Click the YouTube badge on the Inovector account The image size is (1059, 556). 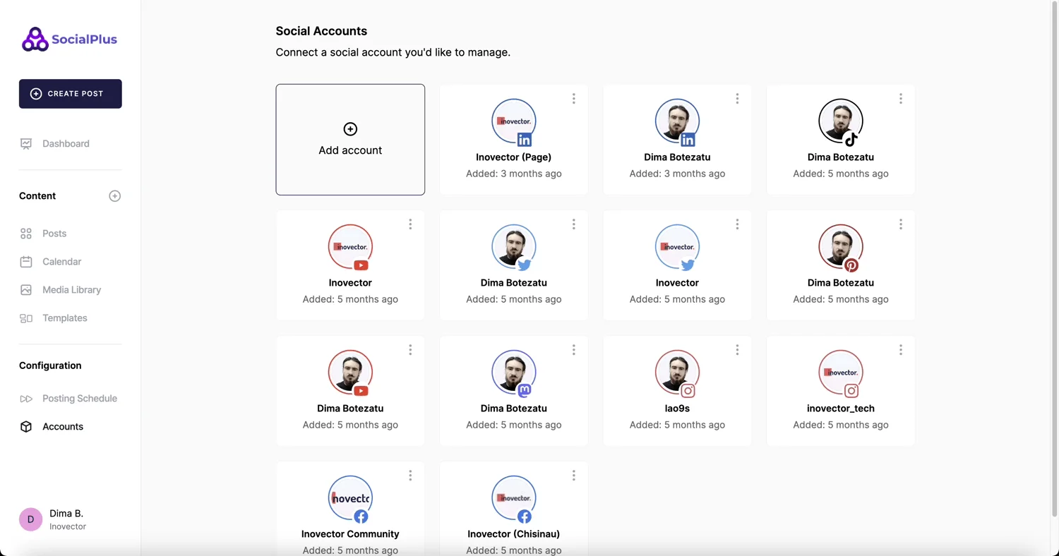[361, 265]
